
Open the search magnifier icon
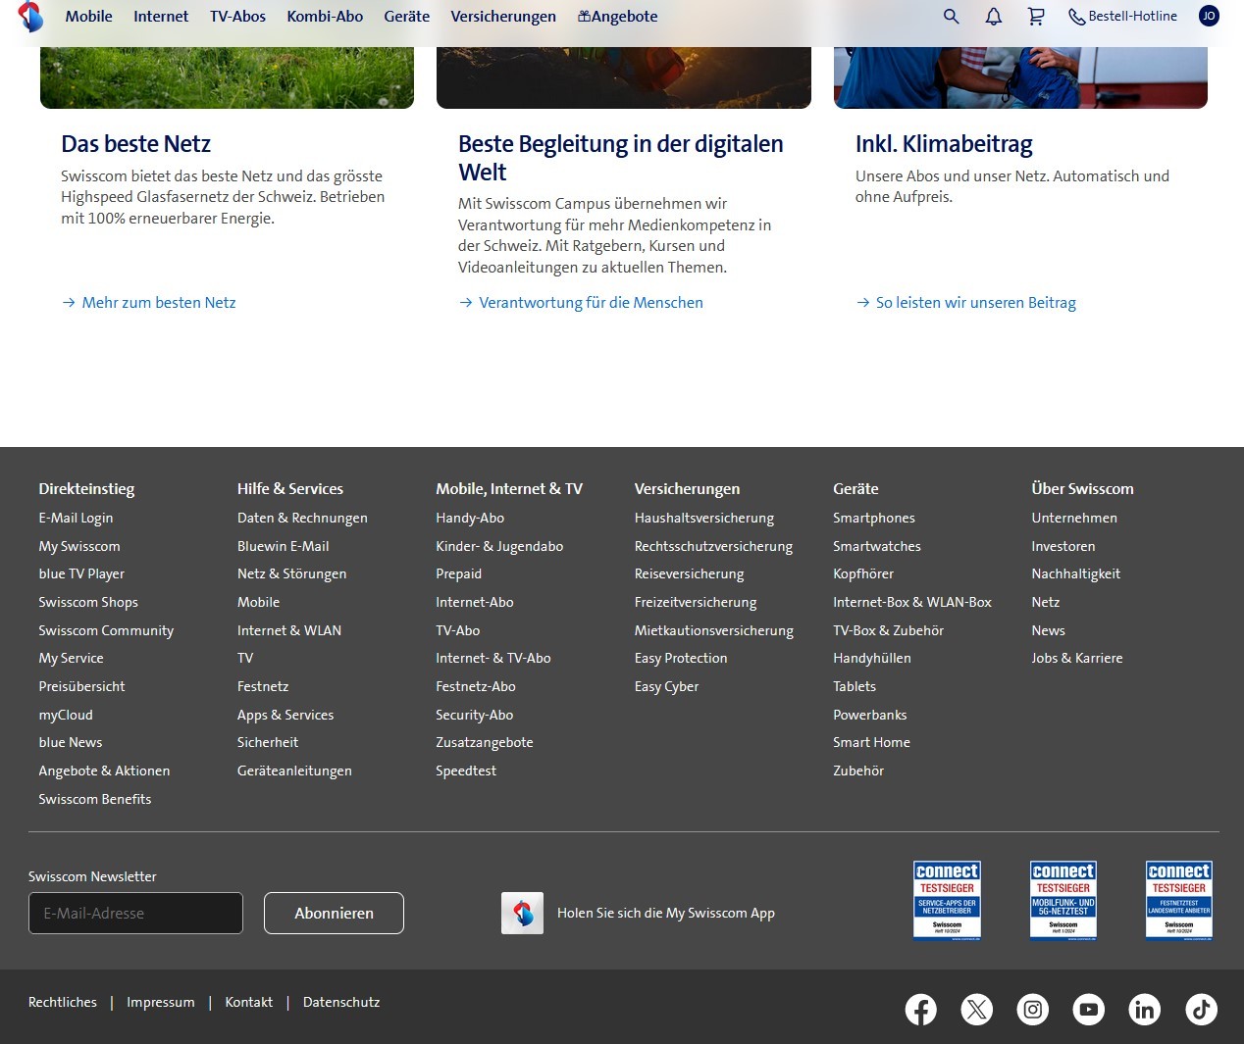[x=951, y=17]
